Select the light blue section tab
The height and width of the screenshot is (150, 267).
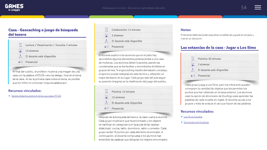click(x=156, y=17)
